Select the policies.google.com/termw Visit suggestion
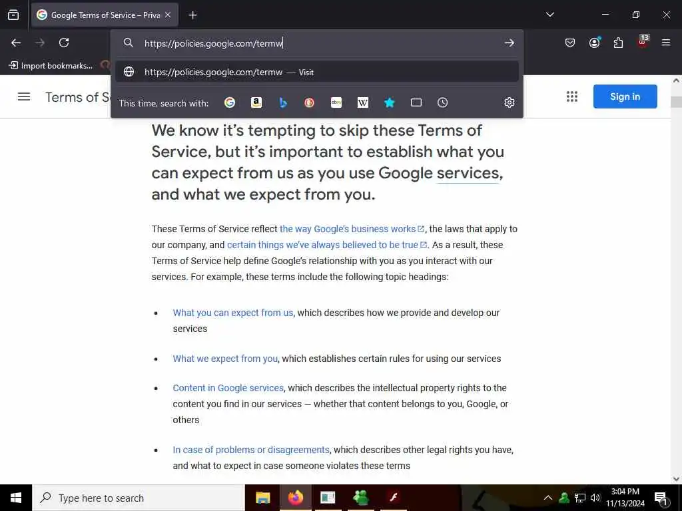682x511 pixels. coord(316,72)
